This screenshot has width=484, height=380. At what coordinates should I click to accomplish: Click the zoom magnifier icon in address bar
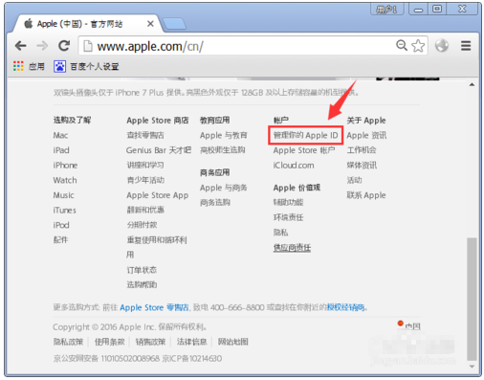[402, 45]
